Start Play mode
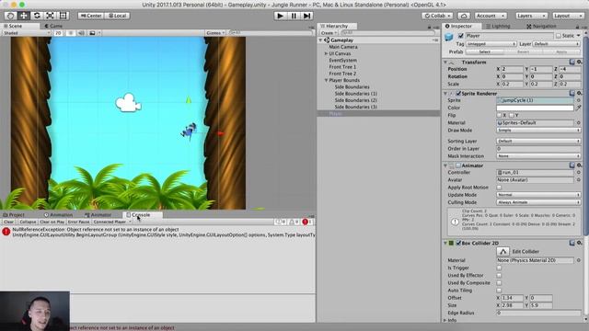The height and width of the screenshot is (331, 589). (280, 16)
